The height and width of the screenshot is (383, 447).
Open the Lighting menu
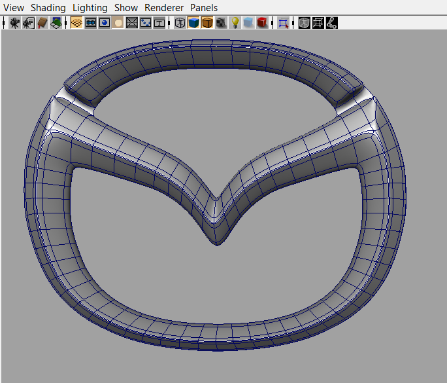(90, 8)
